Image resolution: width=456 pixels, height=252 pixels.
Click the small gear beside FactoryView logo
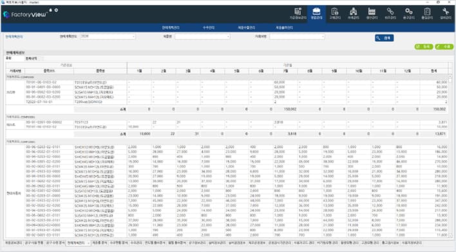[56, 10]
